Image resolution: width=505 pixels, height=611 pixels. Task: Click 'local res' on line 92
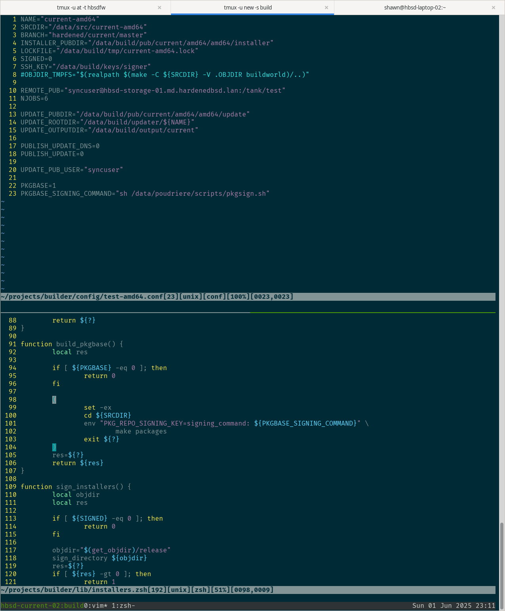(x=70, y=352)
